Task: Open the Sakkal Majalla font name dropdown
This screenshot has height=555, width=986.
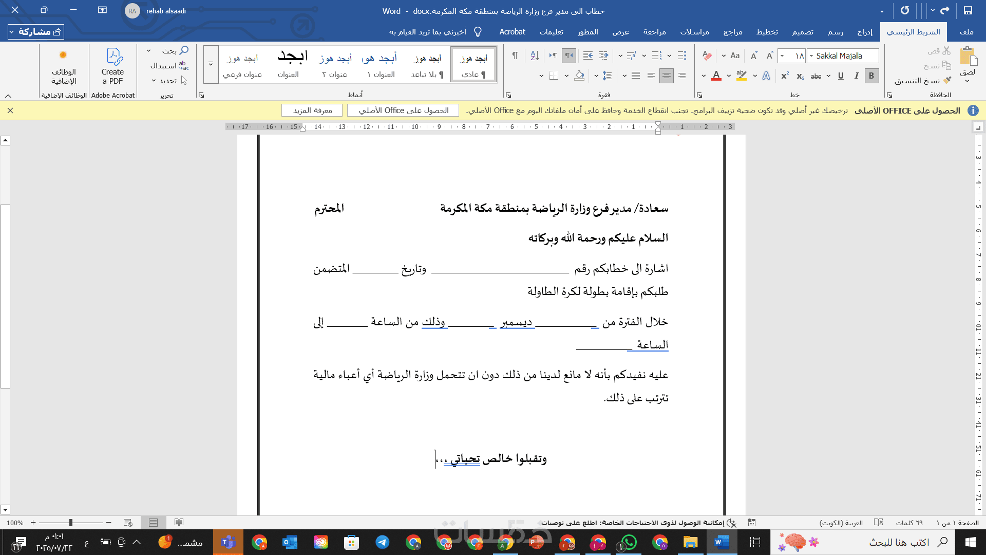Action: pyautogui.click(x=812, y=55)
